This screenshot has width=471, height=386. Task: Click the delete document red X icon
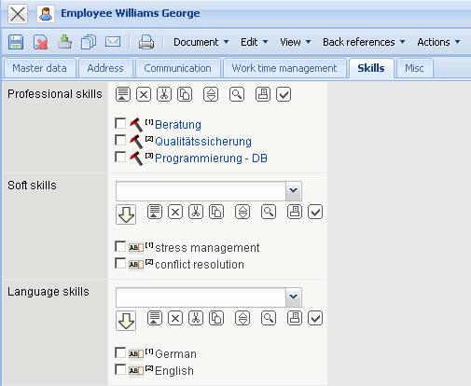41,42
